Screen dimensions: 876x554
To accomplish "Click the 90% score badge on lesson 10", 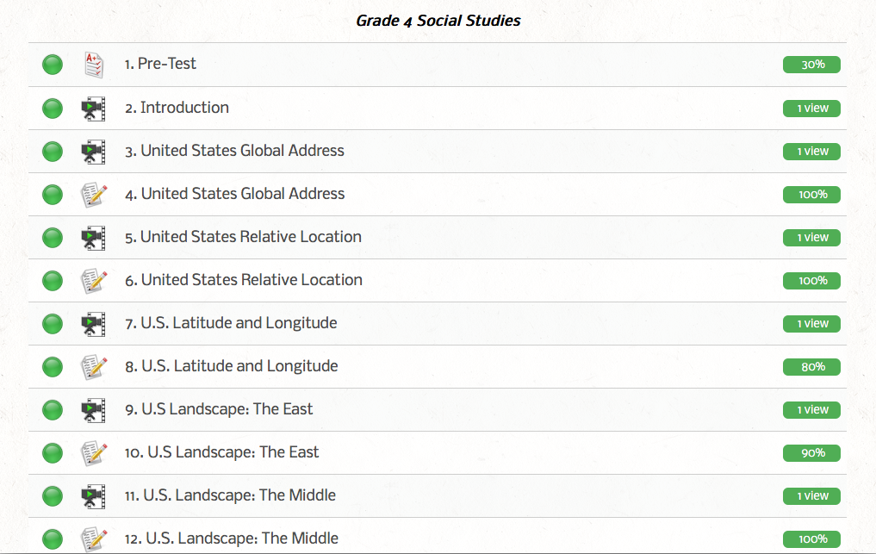I will (811, 453).
